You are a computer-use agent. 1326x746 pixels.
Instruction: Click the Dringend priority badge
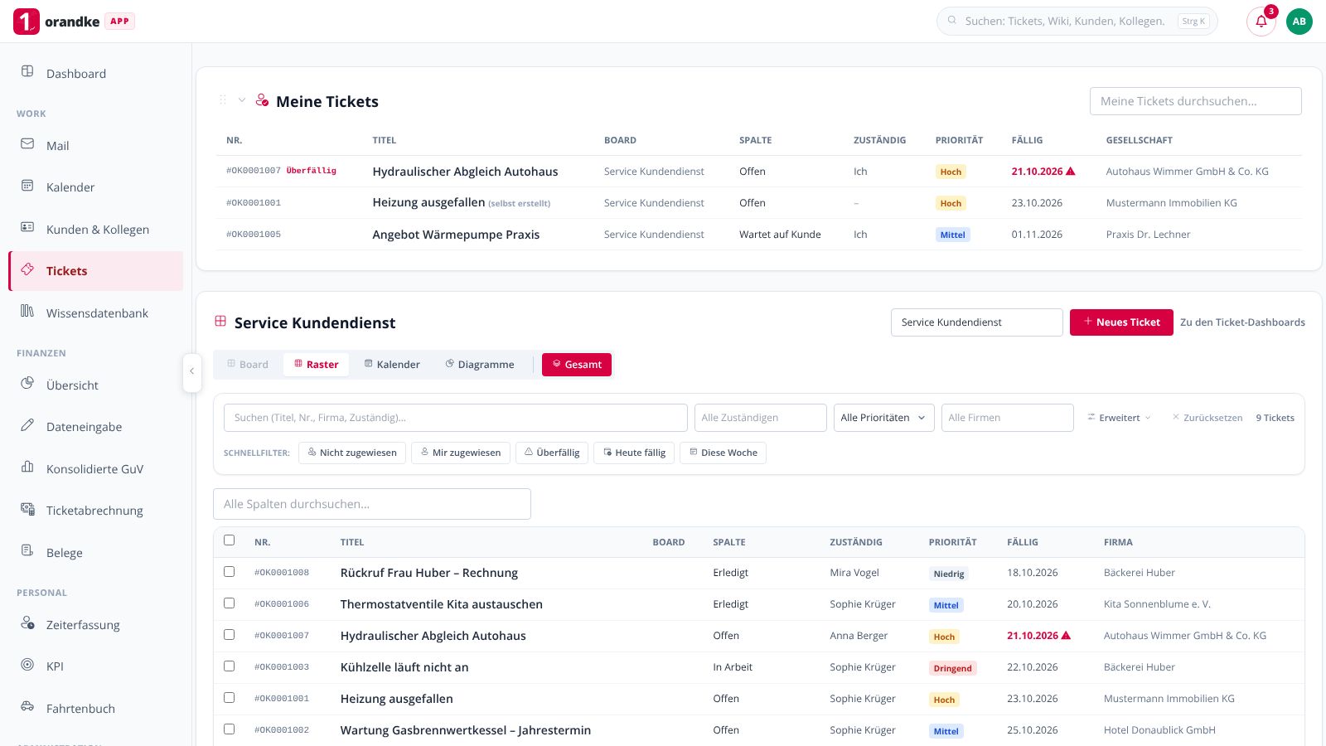[x=953, y=668]
